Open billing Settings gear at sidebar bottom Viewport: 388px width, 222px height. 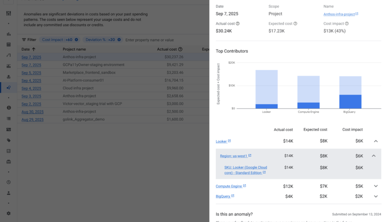[x=8, y=213]
